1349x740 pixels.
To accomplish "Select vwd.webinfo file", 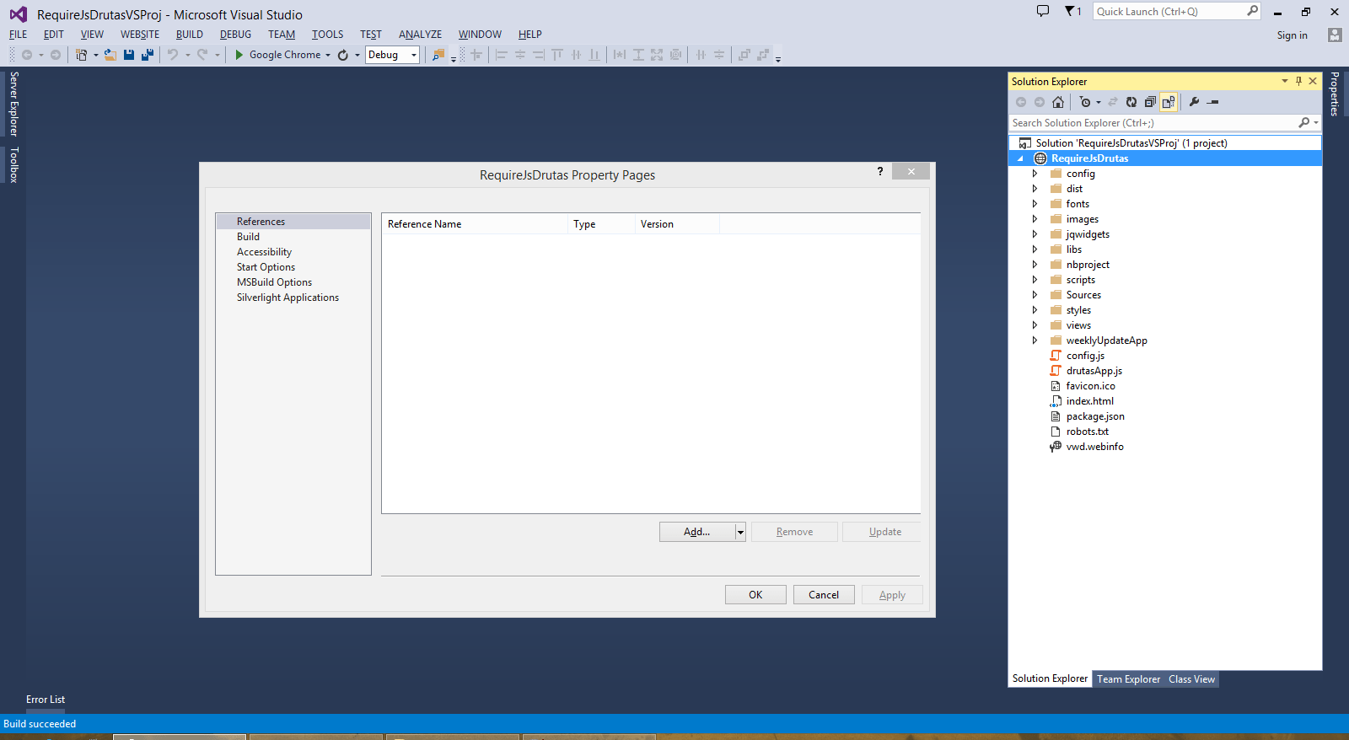I will [1094, 447].
